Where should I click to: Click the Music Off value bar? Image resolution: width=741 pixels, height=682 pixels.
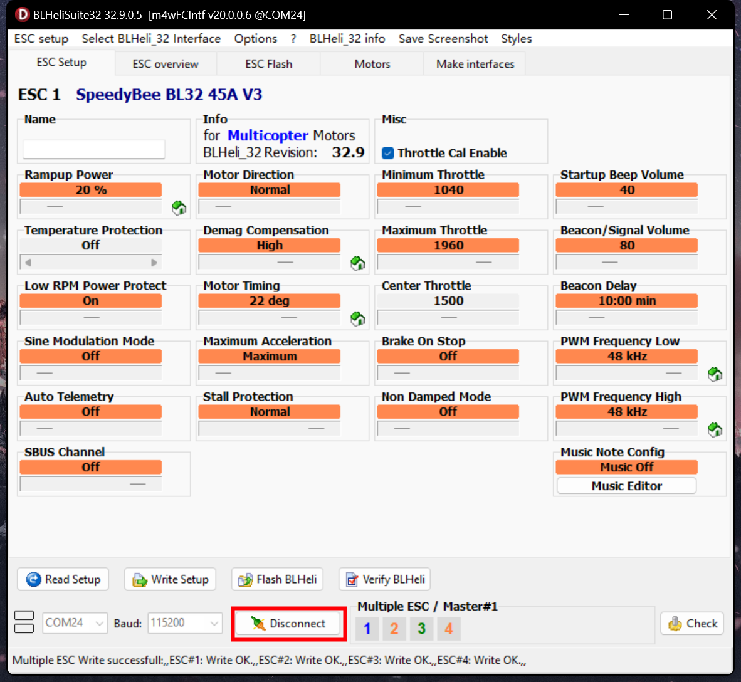[627, 468]
